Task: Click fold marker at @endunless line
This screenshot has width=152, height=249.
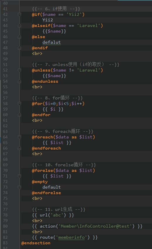Action: tap(20, 82)
